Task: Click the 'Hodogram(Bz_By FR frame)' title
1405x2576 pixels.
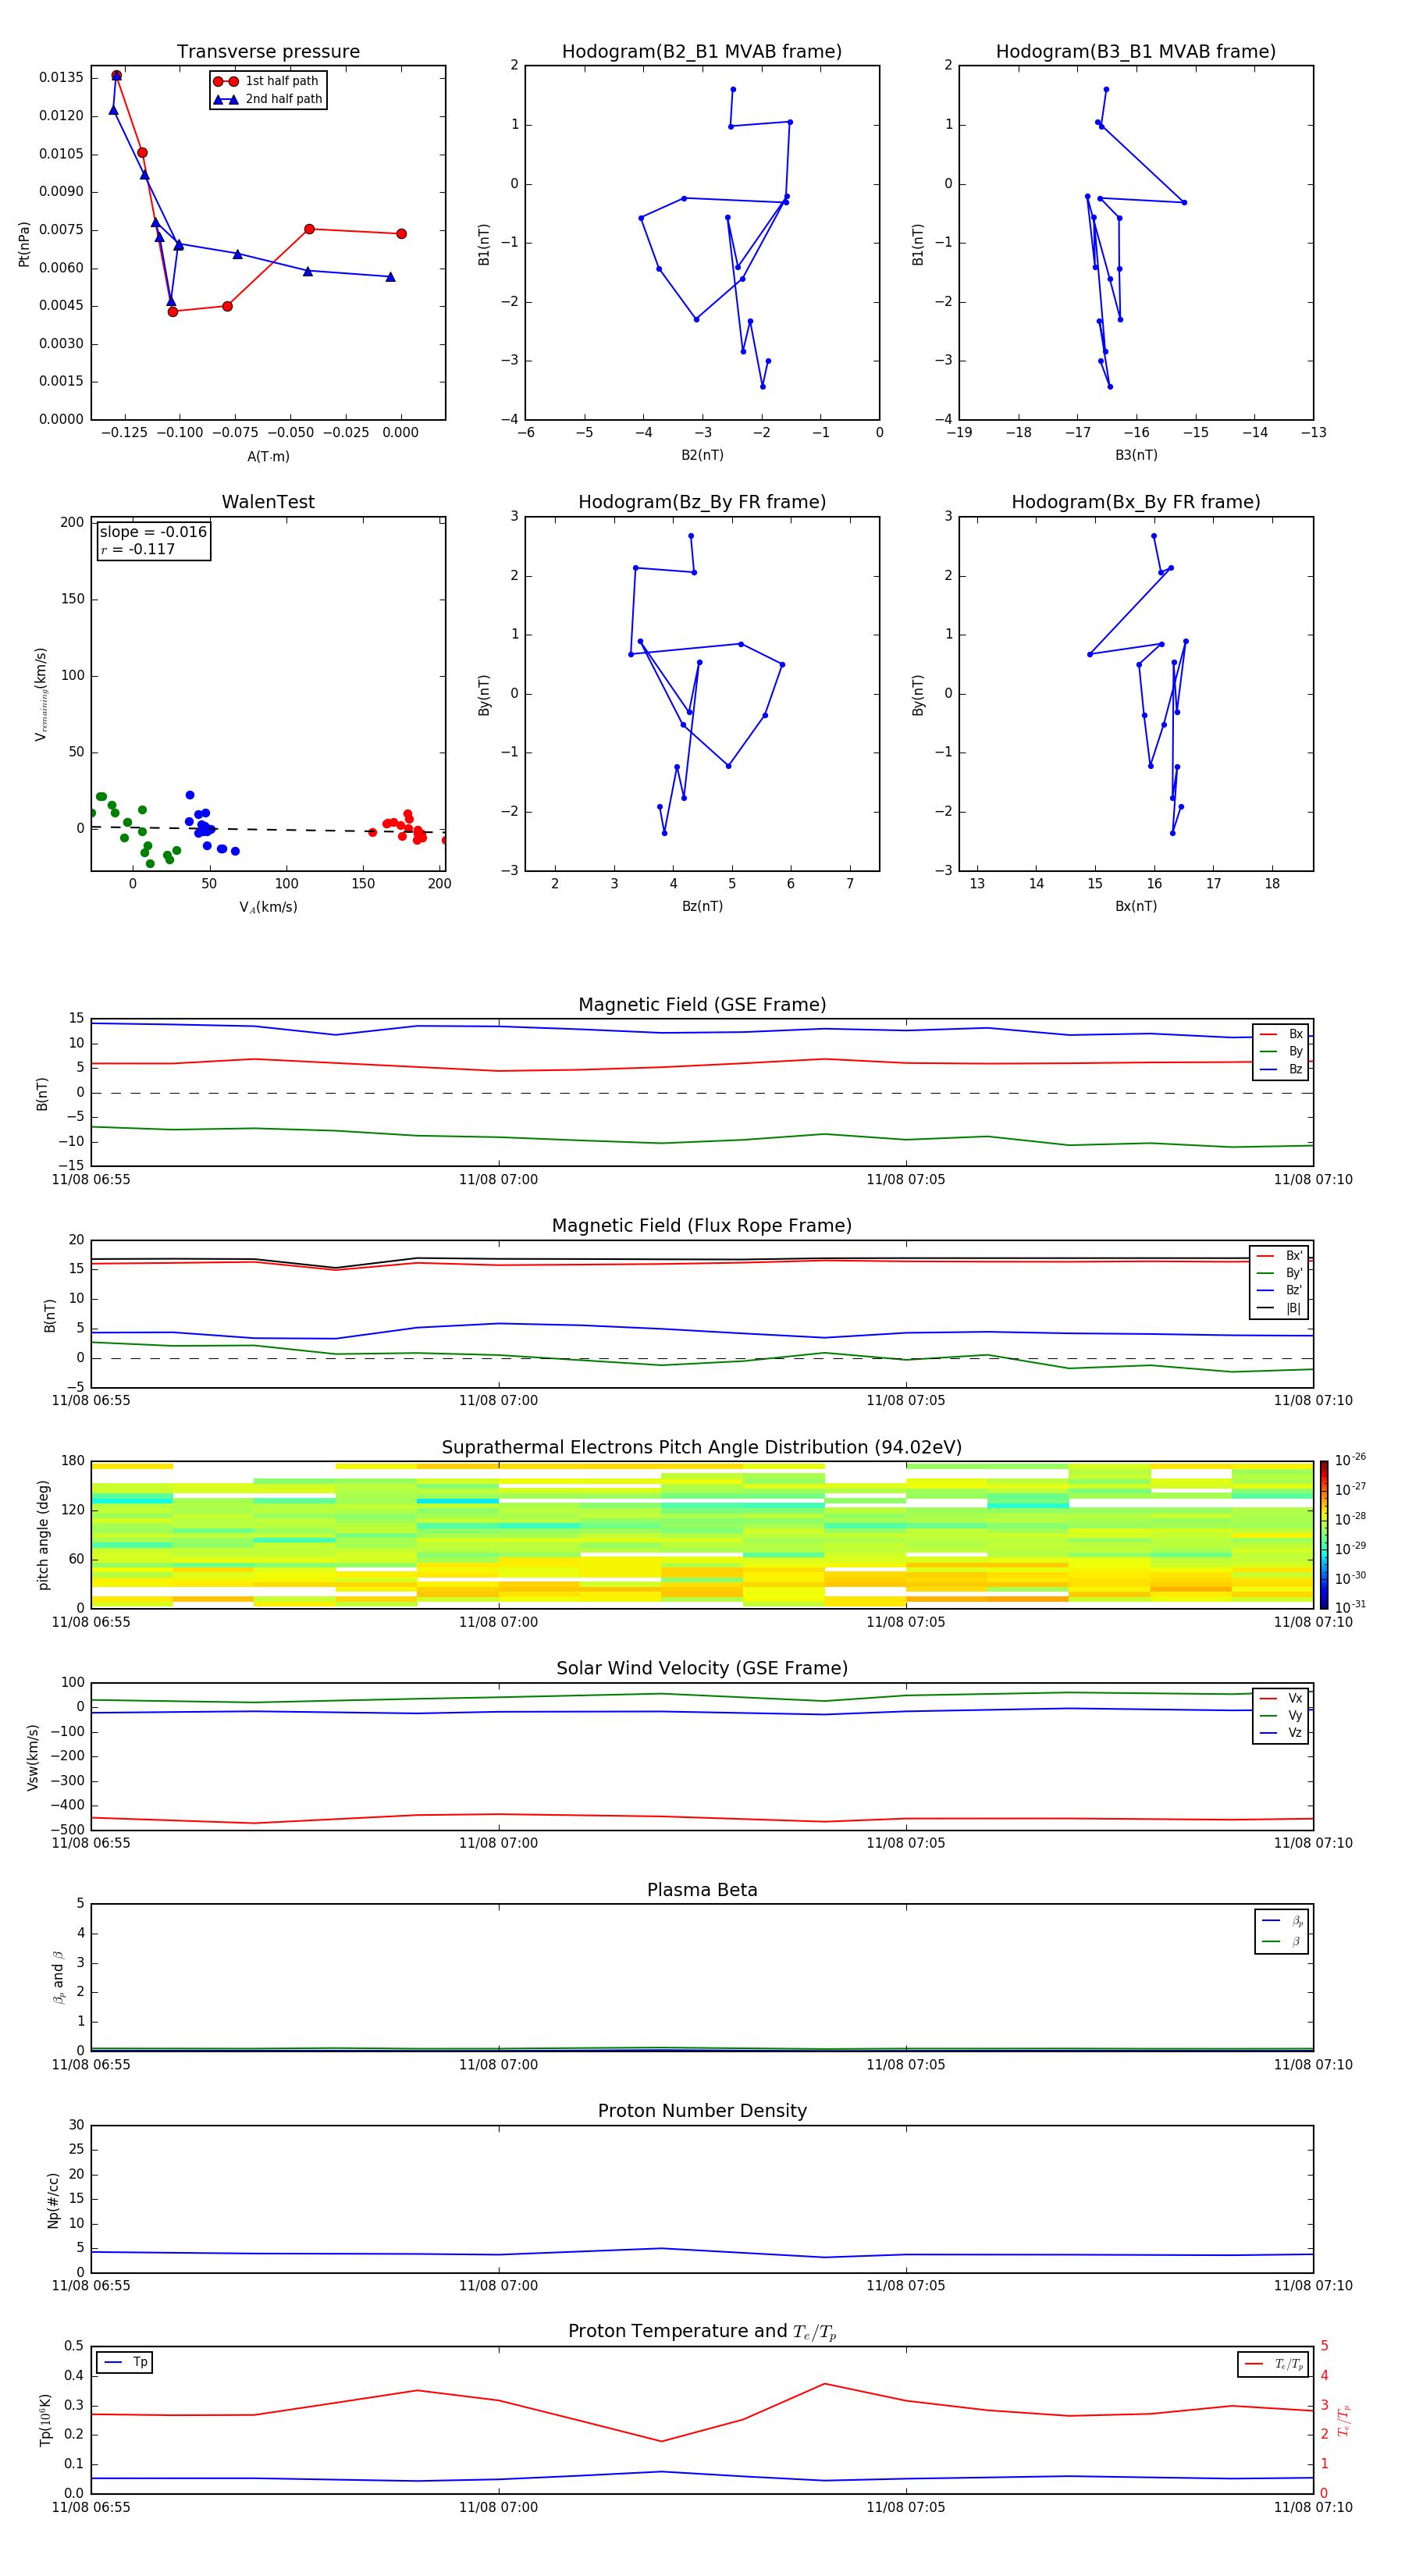Action: pos(702,502)
